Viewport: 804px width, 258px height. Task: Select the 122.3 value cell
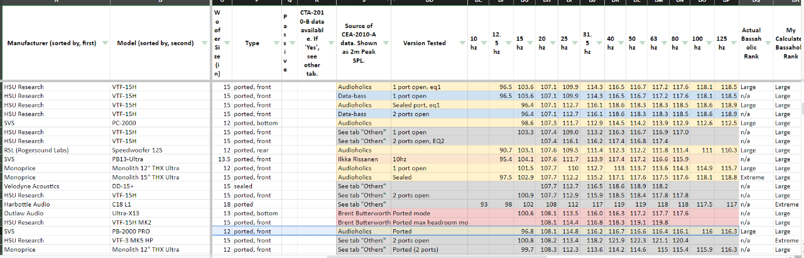coord(636,240)
